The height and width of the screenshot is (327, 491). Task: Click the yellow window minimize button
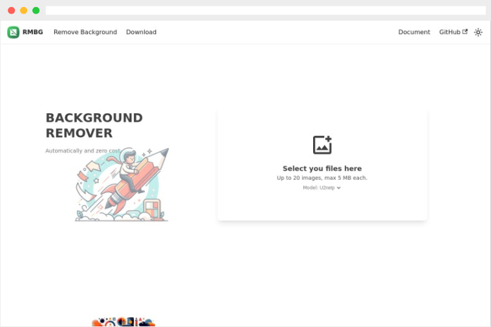point(23,10)
